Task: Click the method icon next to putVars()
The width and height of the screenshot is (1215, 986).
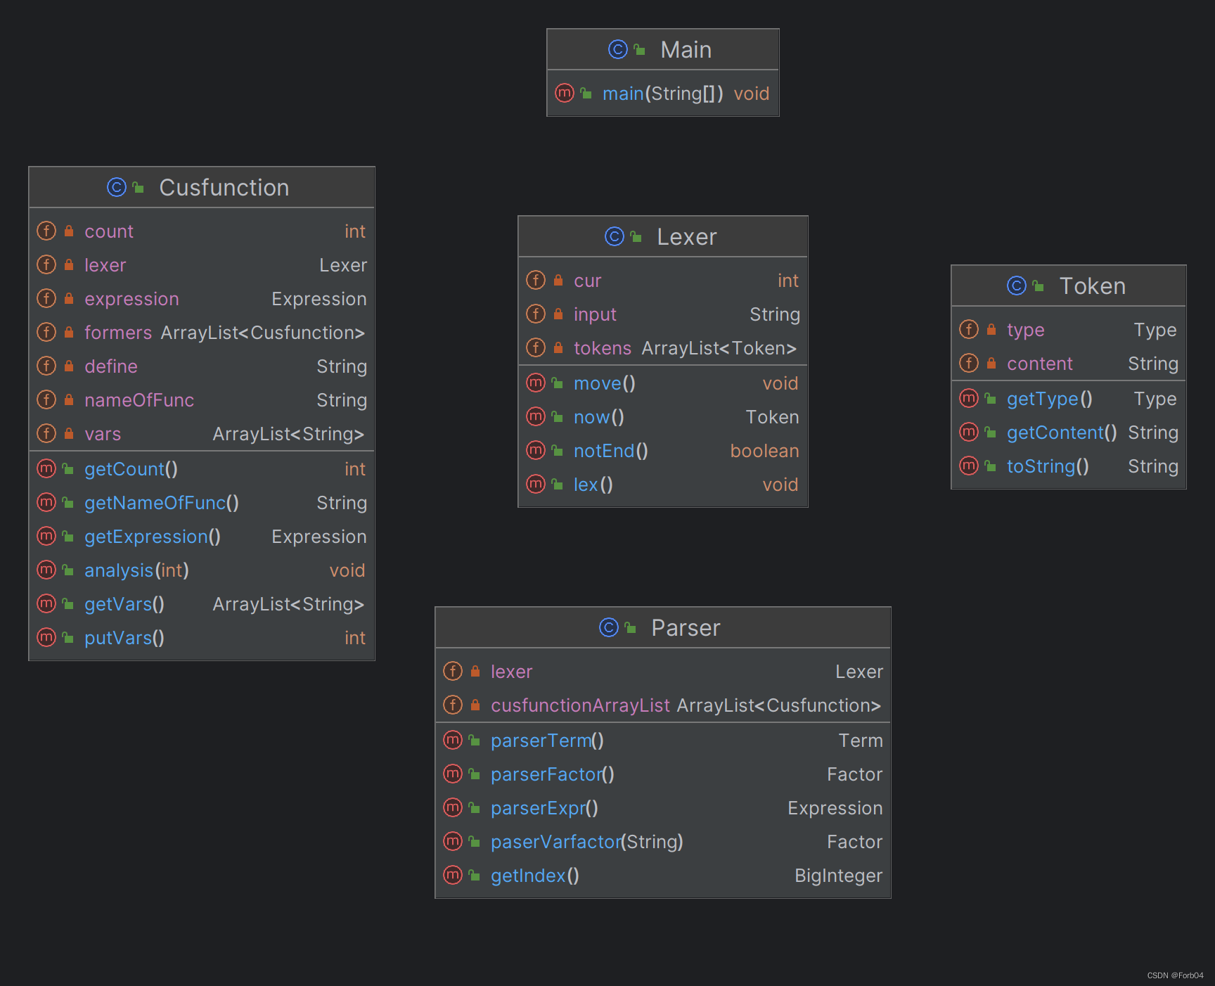Action: click(46, 637)
